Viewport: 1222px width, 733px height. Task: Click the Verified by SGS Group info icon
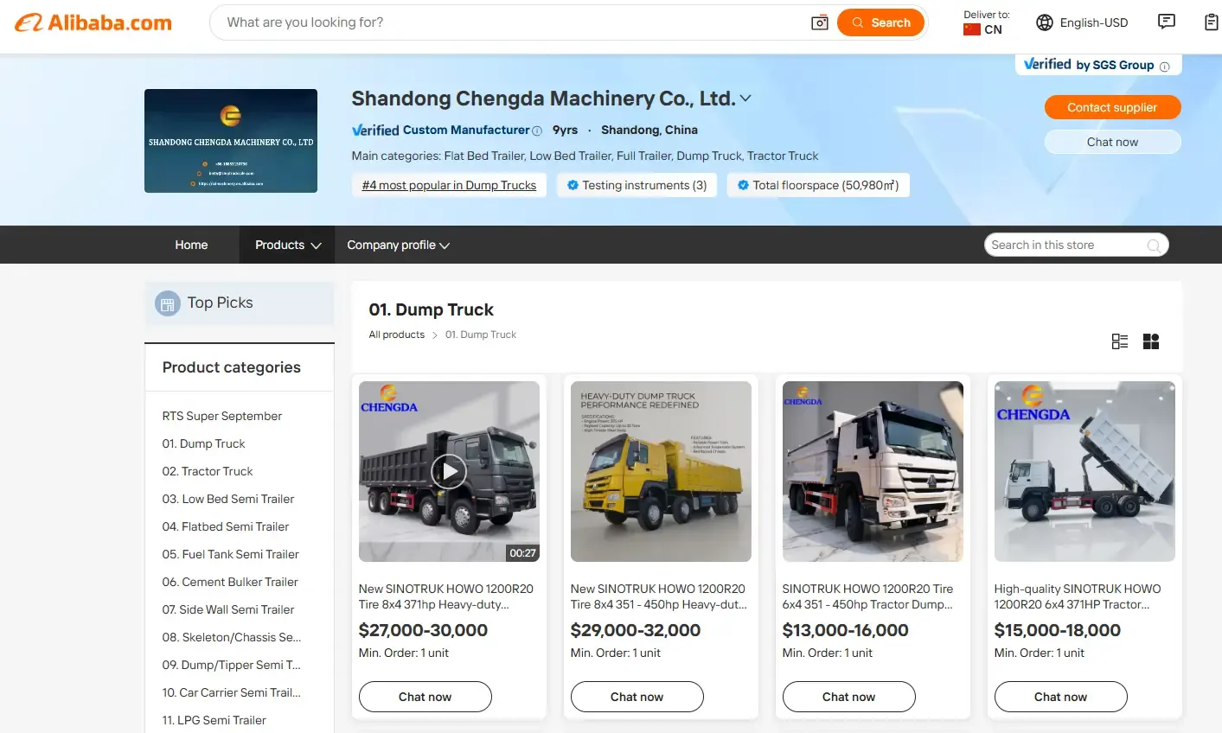pos(1164,67)
